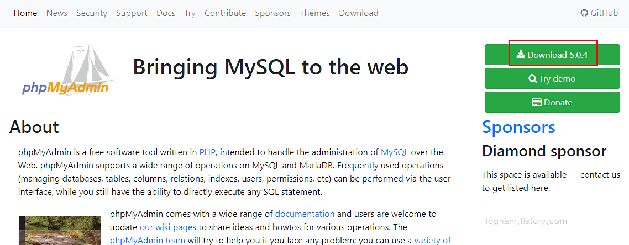Open the News navigation item
Screen dimensions: 629x245
[x=57, y=13]
